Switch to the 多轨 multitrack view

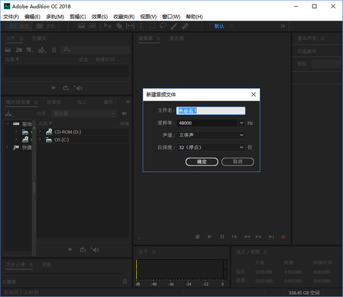tap(47, 26)
